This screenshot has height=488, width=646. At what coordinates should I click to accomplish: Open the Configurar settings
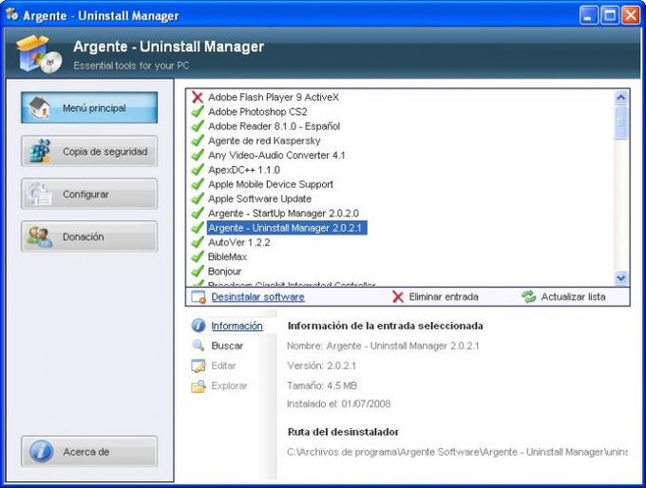coord(89,194)
